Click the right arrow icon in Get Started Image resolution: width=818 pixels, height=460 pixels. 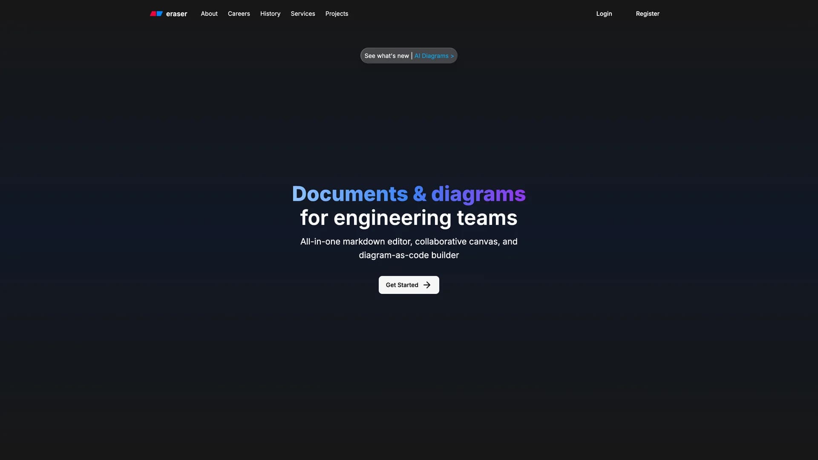(x=427, y=285)
